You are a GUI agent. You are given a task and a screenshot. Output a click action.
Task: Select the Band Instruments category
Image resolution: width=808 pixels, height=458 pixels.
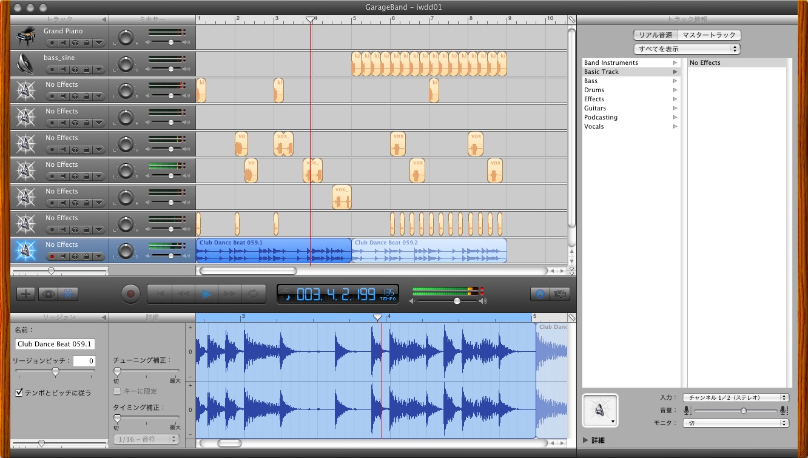coord(631,62)
